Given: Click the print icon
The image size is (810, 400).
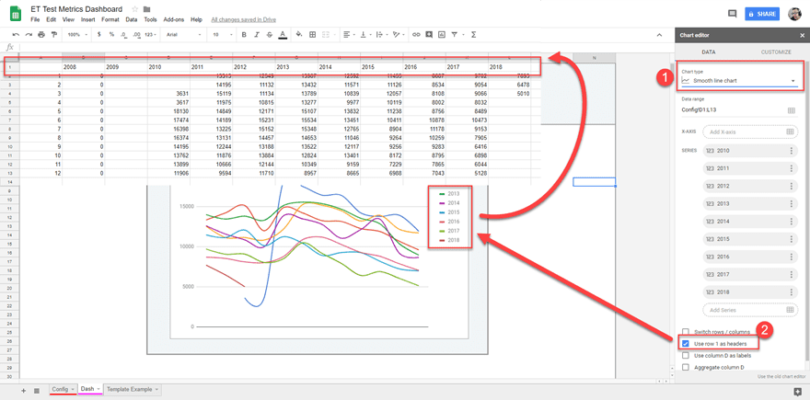Looking at the screenshot, I should click(x=41, y=35).
